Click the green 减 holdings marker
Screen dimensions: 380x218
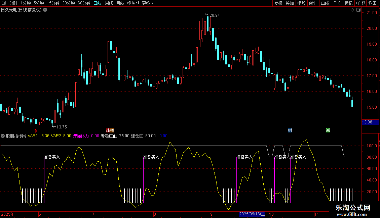click(328, 130)
